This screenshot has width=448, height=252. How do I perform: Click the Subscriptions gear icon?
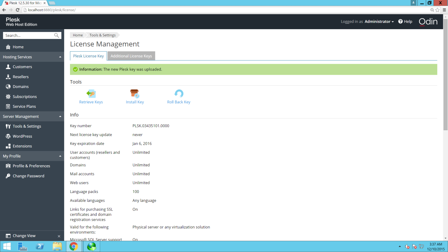coord(8,97)
